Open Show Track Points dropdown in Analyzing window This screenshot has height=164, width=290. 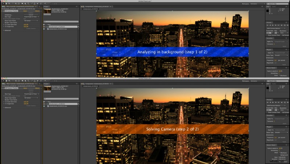point(31,21)
